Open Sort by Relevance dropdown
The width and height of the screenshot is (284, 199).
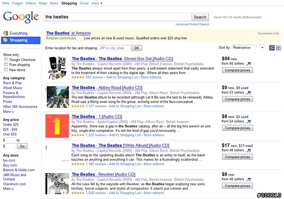248,48
